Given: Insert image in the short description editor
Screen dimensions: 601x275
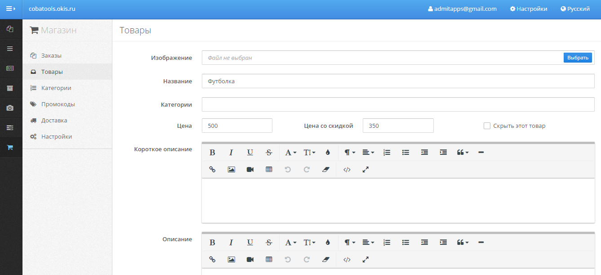Looking at the screenshot, I should click(231, 170).
